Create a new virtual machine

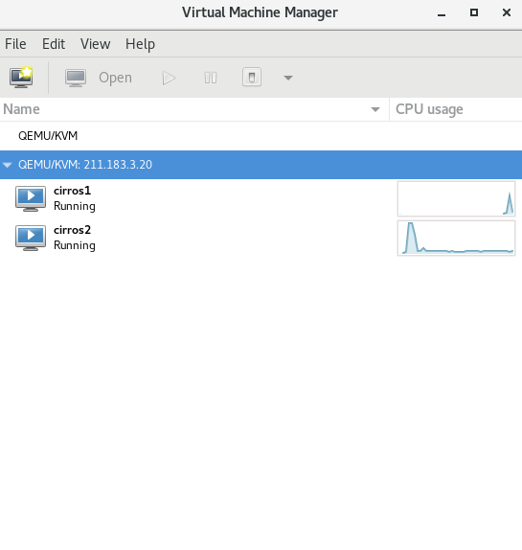click(x=21, y=78)
